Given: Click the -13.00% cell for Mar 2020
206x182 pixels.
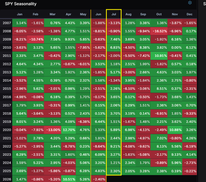Looking at the screenshot, I should [x=52, y=130].
